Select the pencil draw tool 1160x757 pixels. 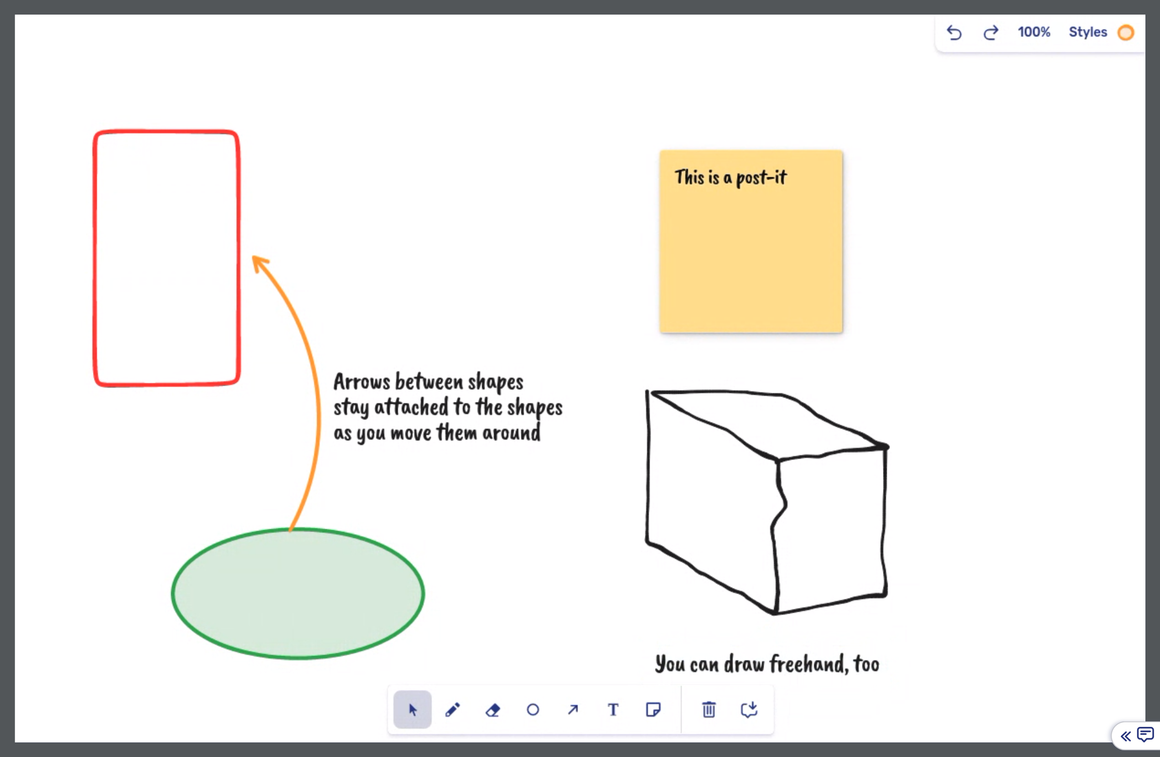(452, 709)
